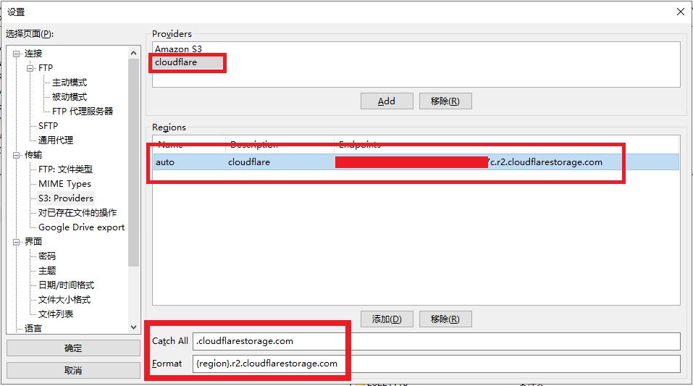This screenshot has width=693, height=386.
Task: Click 移除(R) button under Regions
Action: point(445,319)
